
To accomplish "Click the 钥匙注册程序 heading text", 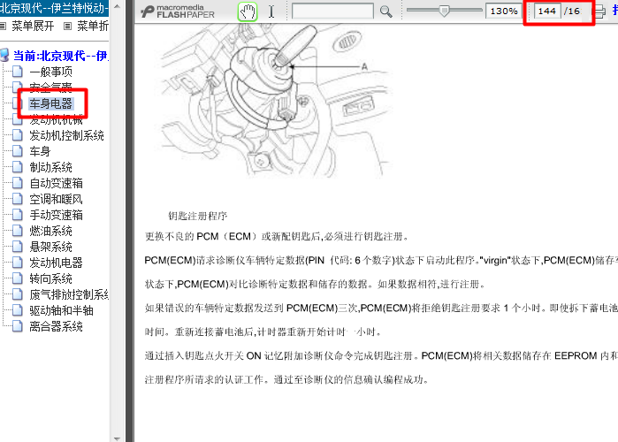I will pyautogui.click(x=198, y=216).
